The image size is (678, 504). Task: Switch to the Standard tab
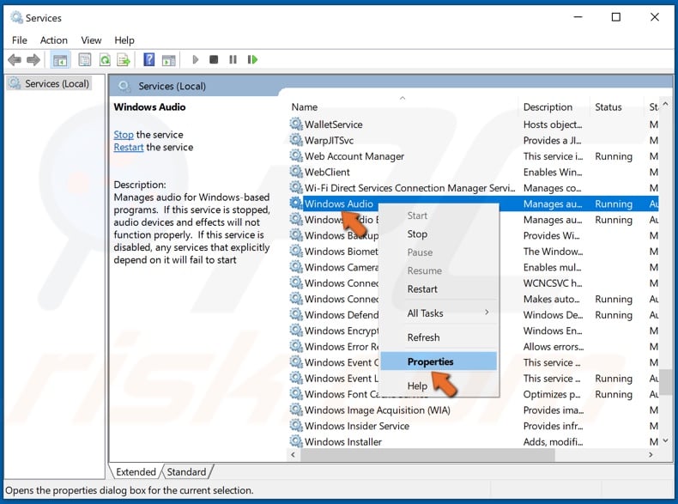(186, 472)
